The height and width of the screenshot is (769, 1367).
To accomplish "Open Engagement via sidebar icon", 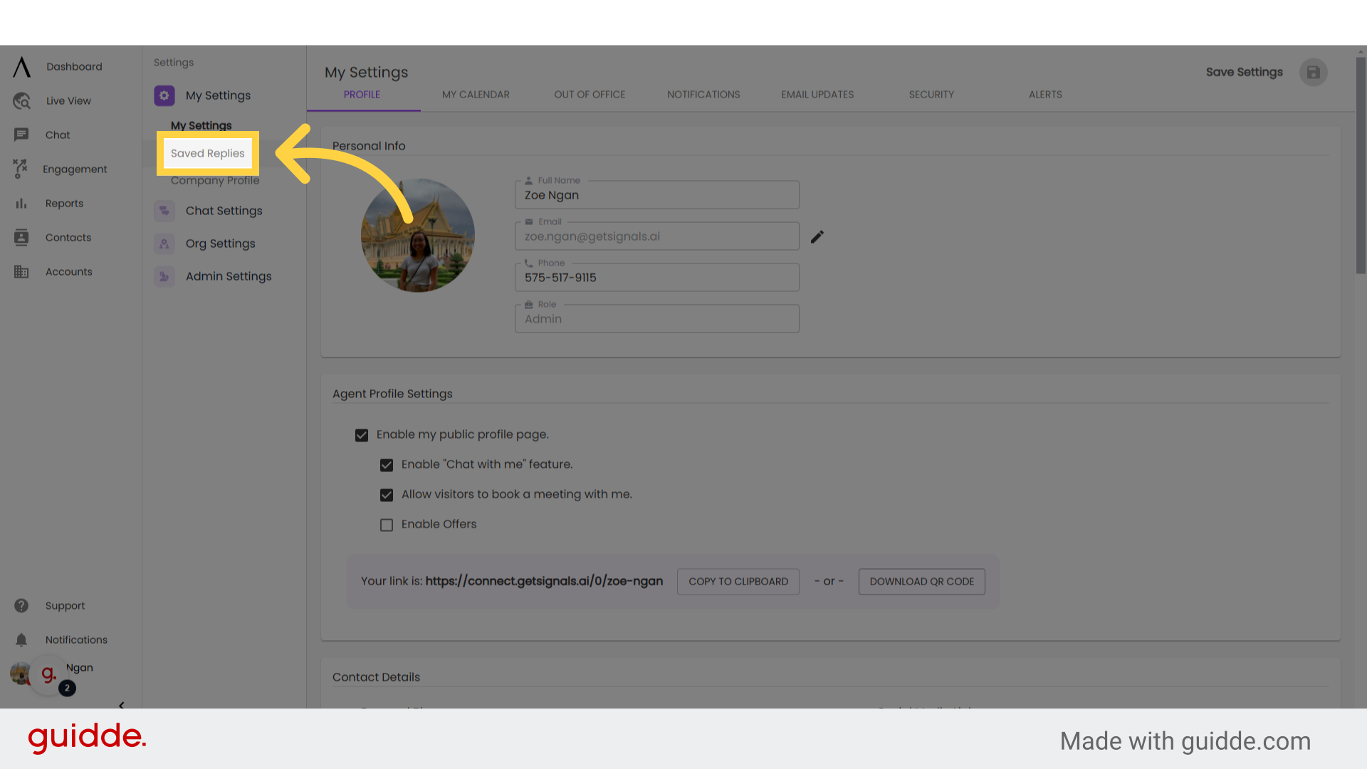I will (x=21, y=169).
